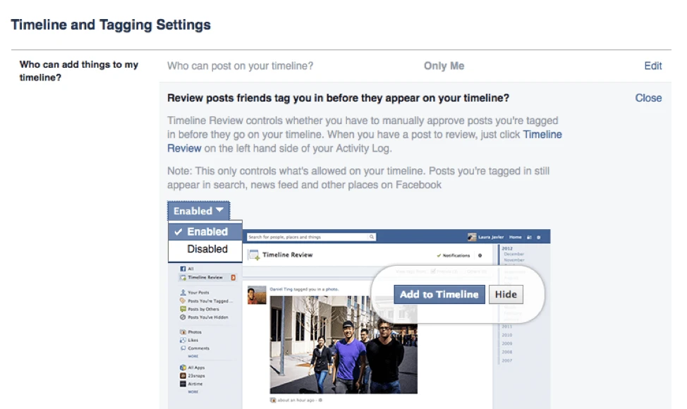Select the All filter in the Activity Log
The image size is (687, 409).
click(182, 269)
